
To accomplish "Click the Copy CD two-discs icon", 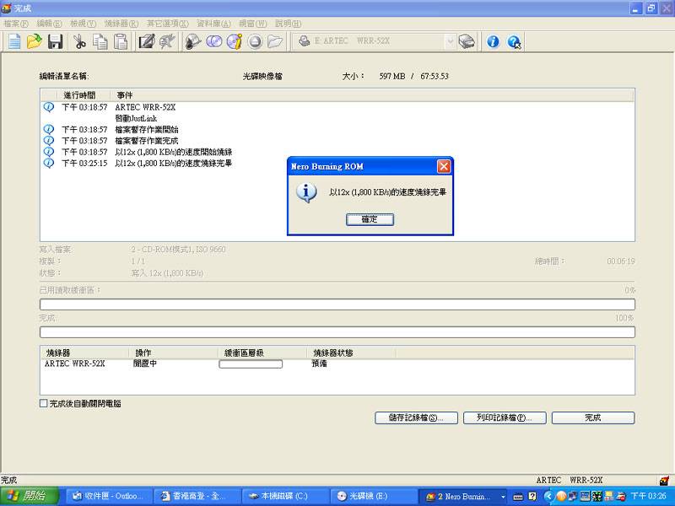I will click(x=214, y=41).
